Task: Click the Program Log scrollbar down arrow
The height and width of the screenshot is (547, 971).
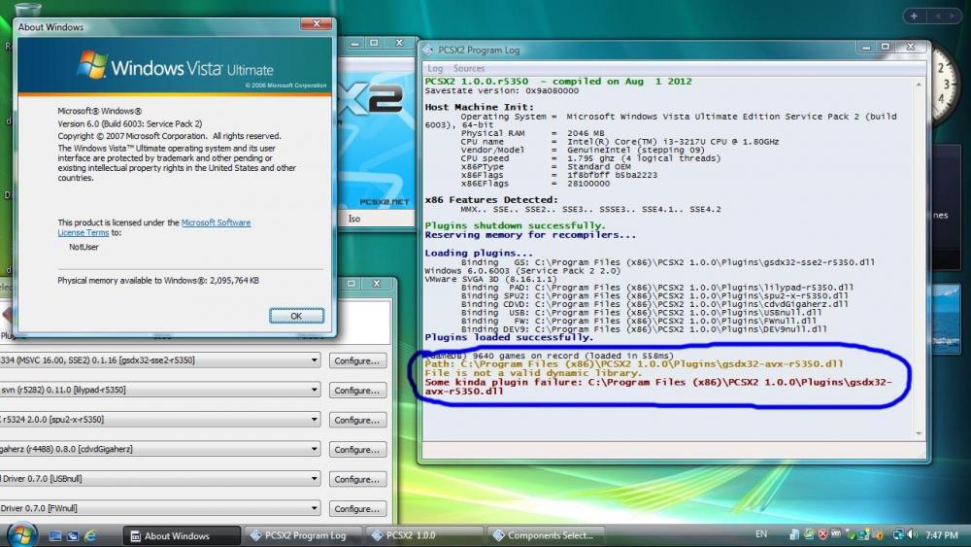Action: coord(919,433)
